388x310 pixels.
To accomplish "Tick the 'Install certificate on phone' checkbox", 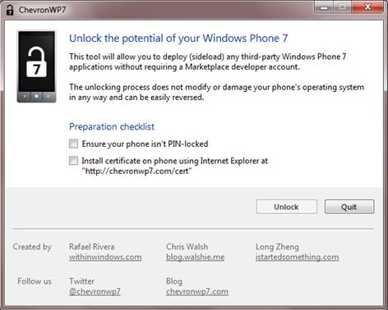I will click(73, 161).
